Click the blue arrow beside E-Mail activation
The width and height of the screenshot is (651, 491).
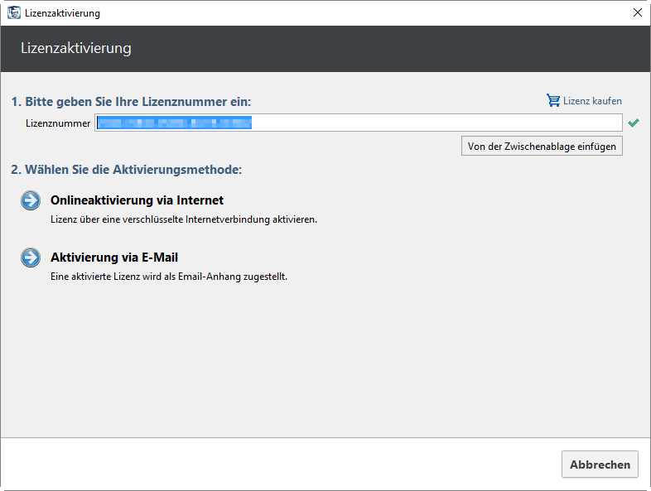point(31,258)
